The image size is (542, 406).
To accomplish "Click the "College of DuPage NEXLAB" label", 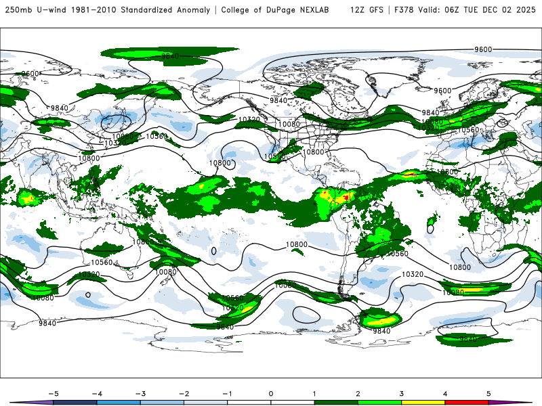I will [275, 9].
